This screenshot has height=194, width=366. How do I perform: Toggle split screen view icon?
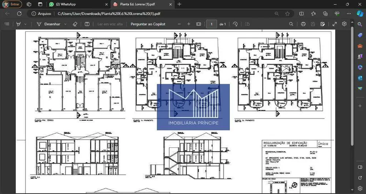[302, 14]
